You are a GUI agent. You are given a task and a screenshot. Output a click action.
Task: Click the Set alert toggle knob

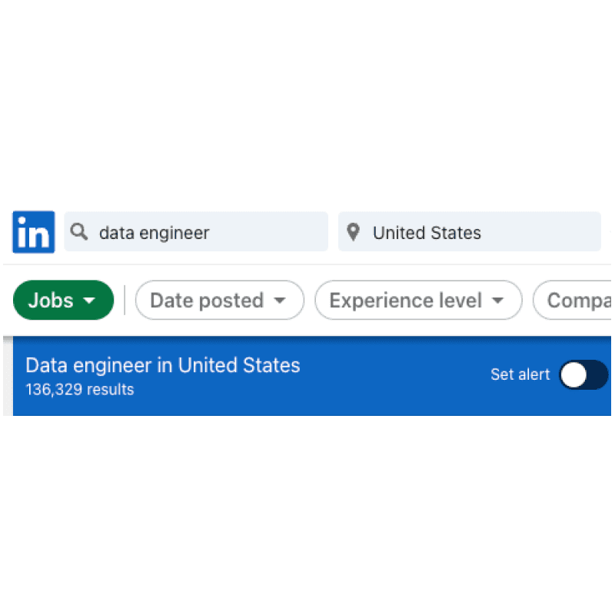coord(571,375)
